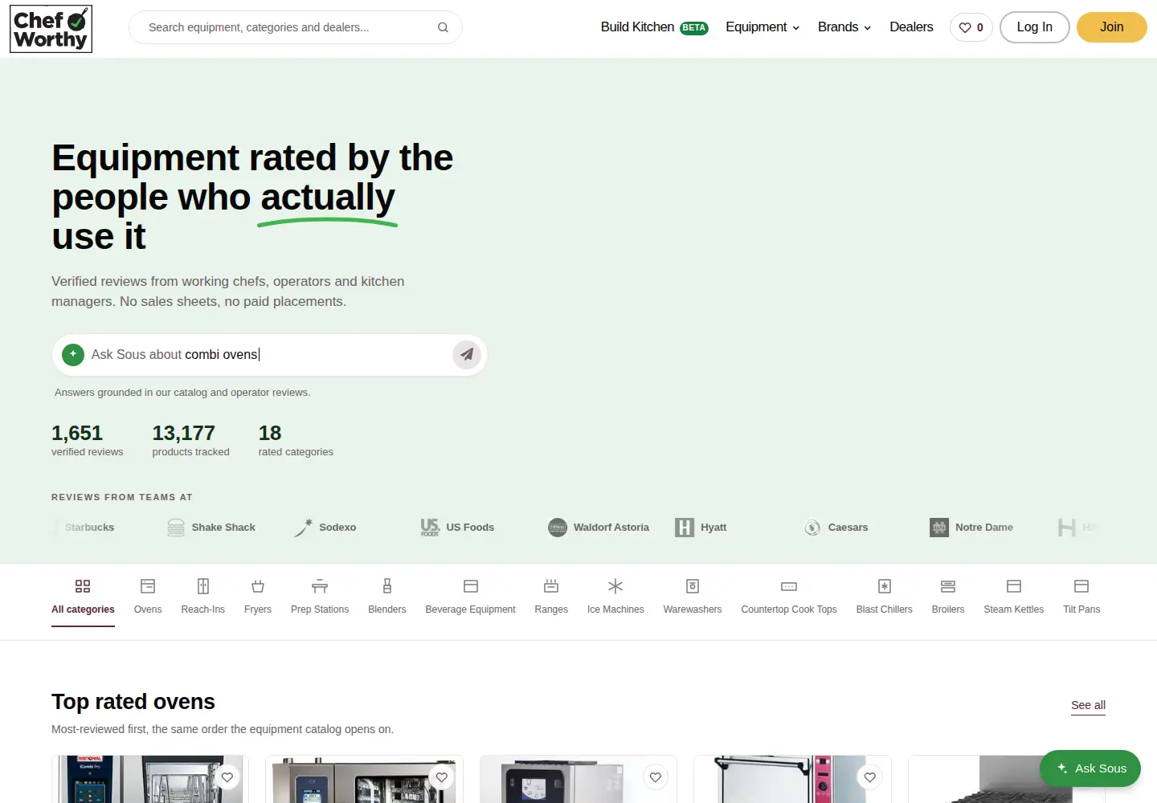Select the Tilt Pans category
Screen dimensions: 1157x803
(x=1081, y=597)
